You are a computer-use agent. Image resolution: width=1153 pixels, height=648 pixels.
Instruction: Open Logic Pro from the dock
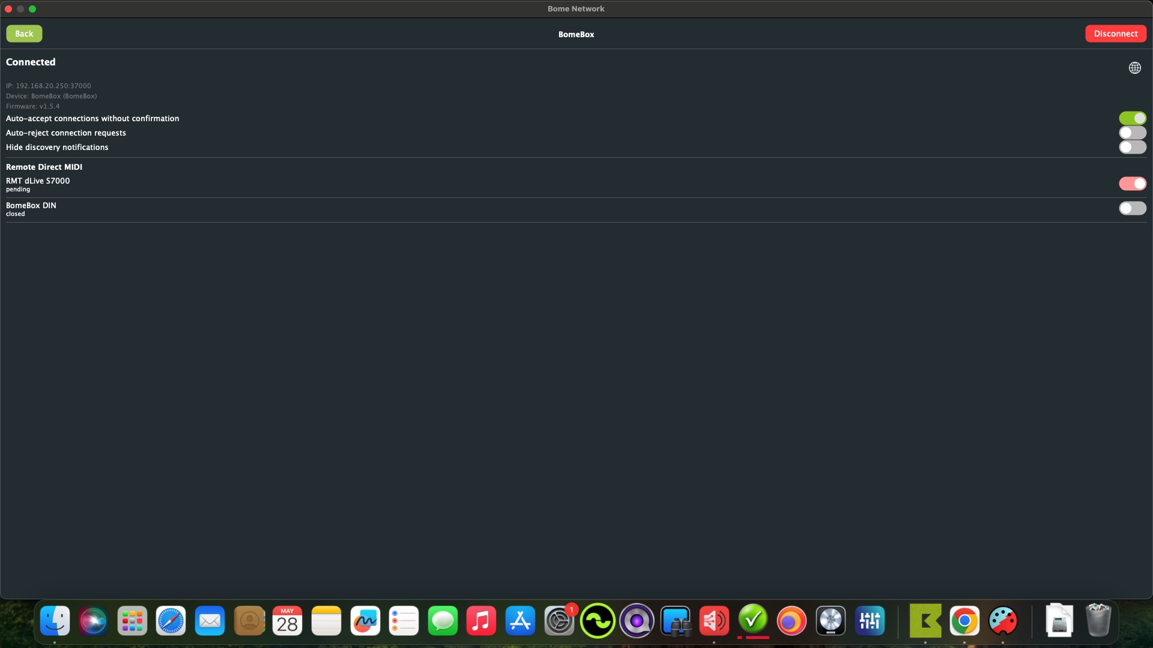(x=831, y=620)
